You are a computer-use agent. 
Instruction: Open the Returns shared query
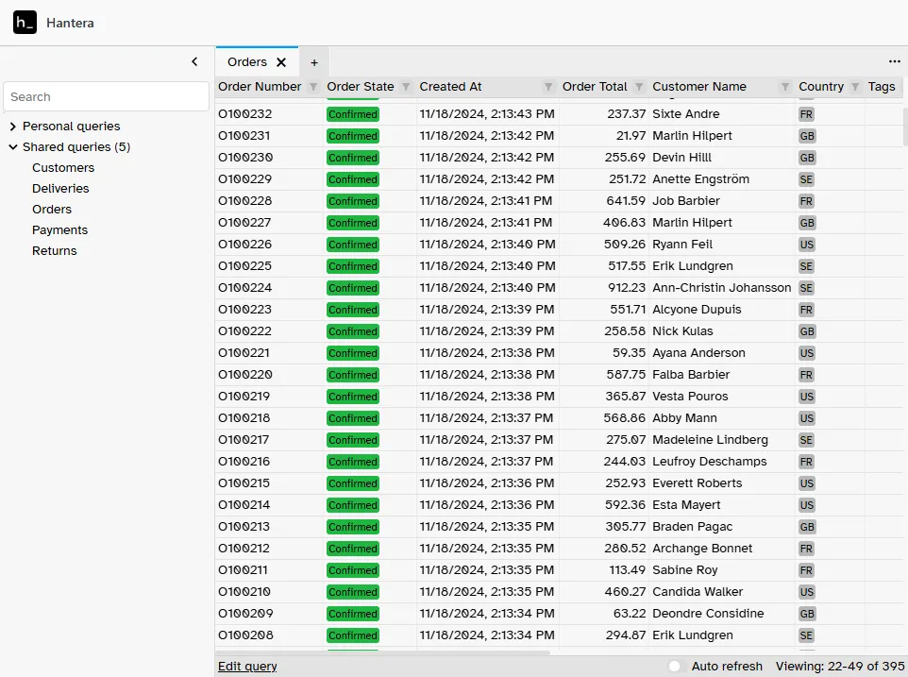[x=54, y=250]
